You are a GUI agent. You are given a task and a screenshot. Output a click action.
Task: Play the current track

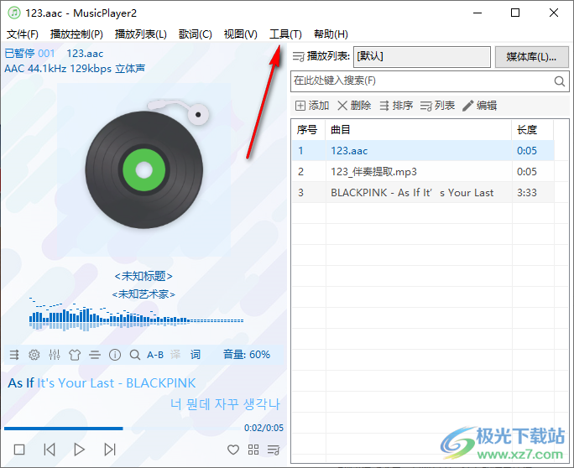click(80, 450)
